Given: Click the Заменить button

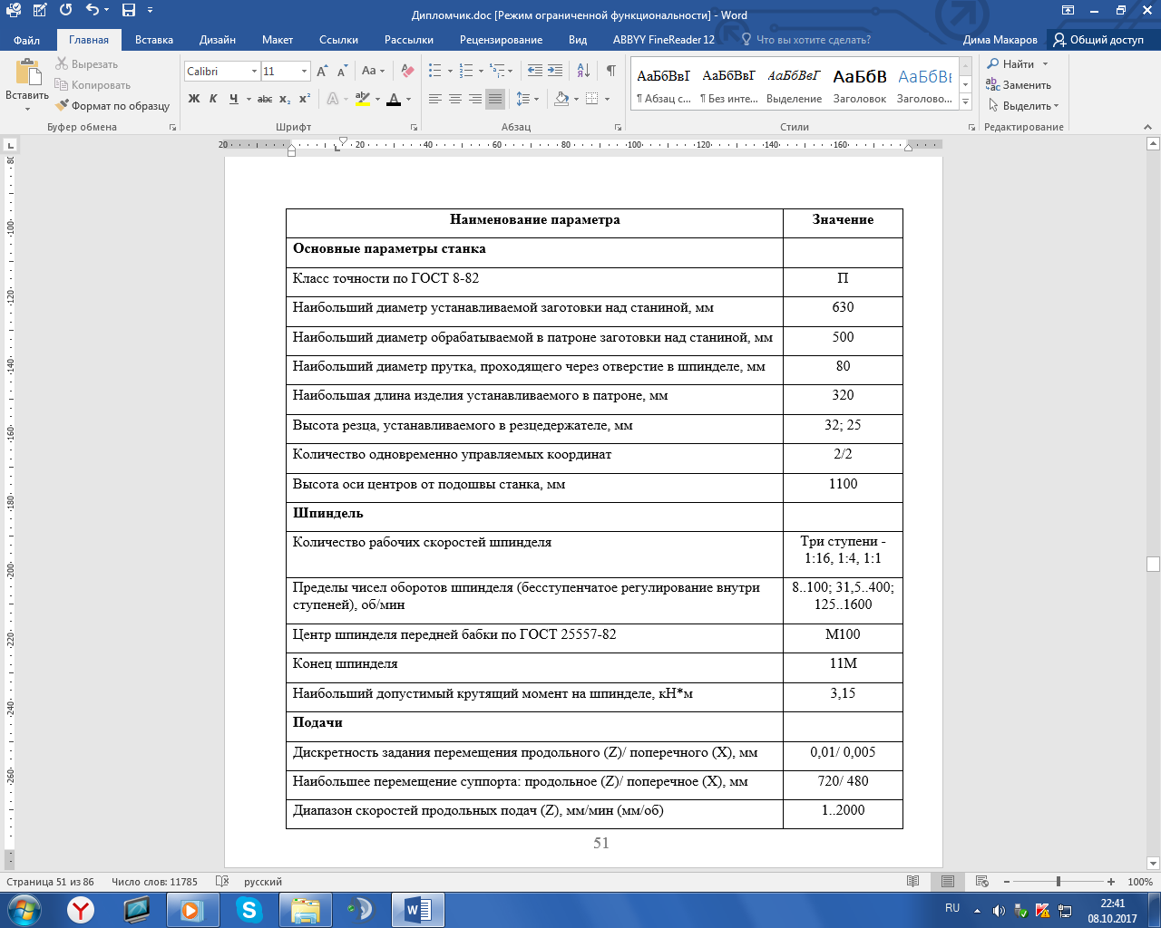Looking at the screenshot, I should tap(1019, 85).
